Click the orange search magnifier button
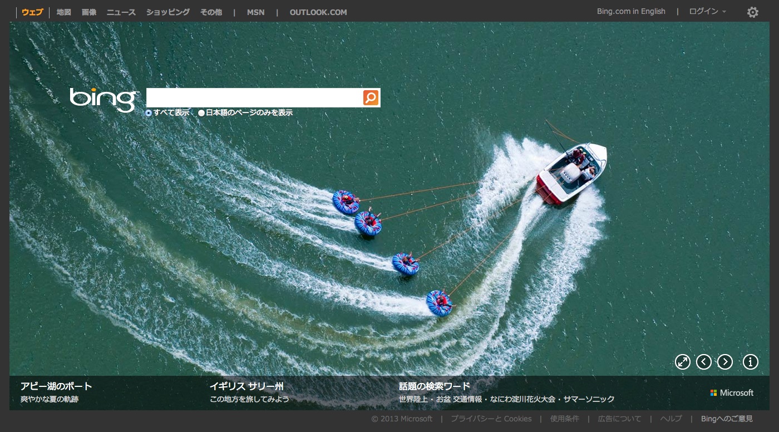 pyautogui.click(x=371, y=97)
